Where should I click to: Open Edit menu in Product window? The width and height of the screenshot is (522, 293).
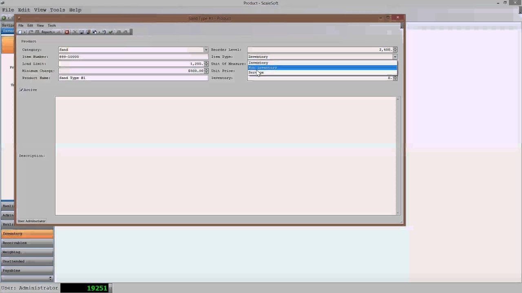pos(30,25)
